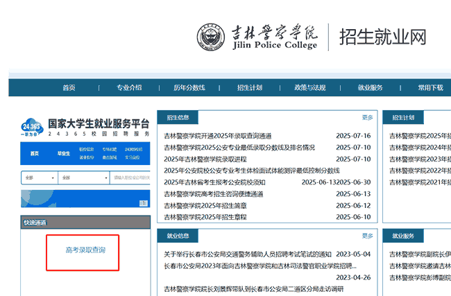Open 长春市公安局交通警务辅助人员招聘考试笔试的通知

[x=248, y=254]
